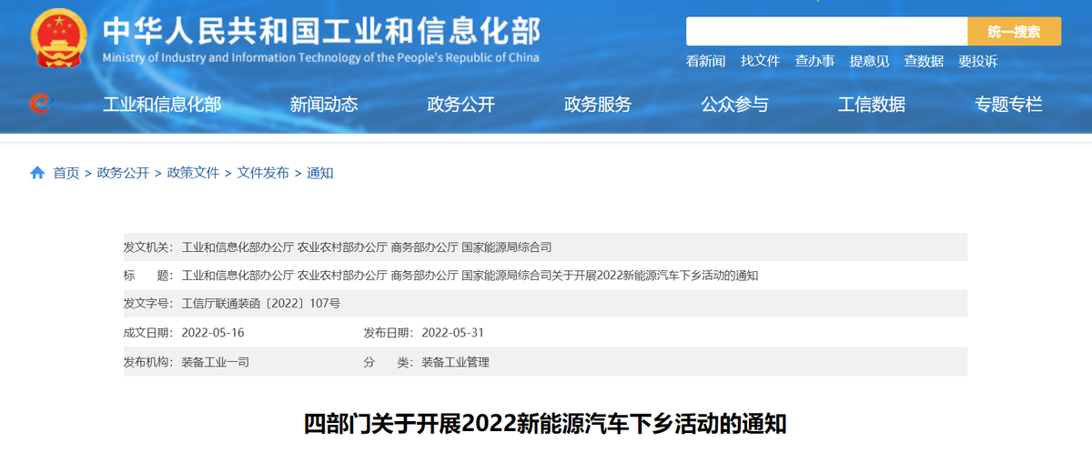Click the English ministry name subtitle
Viewport: 1092px width, 463px height.
point(321,57)
